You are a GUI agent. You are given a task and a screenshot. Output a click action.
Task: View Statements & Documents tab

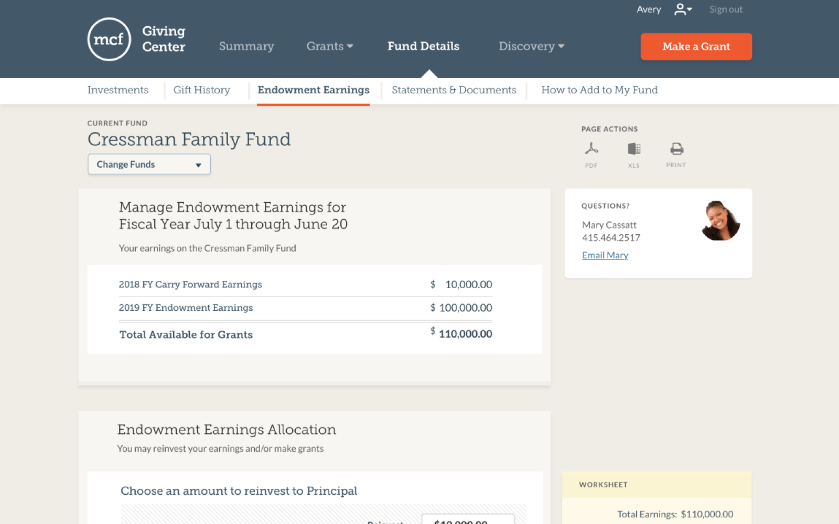tap(454, 90)
